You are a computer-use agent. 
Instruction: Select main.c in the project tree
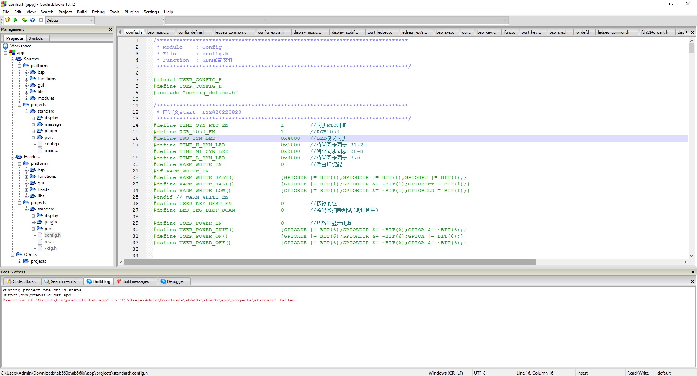point(51,150)
